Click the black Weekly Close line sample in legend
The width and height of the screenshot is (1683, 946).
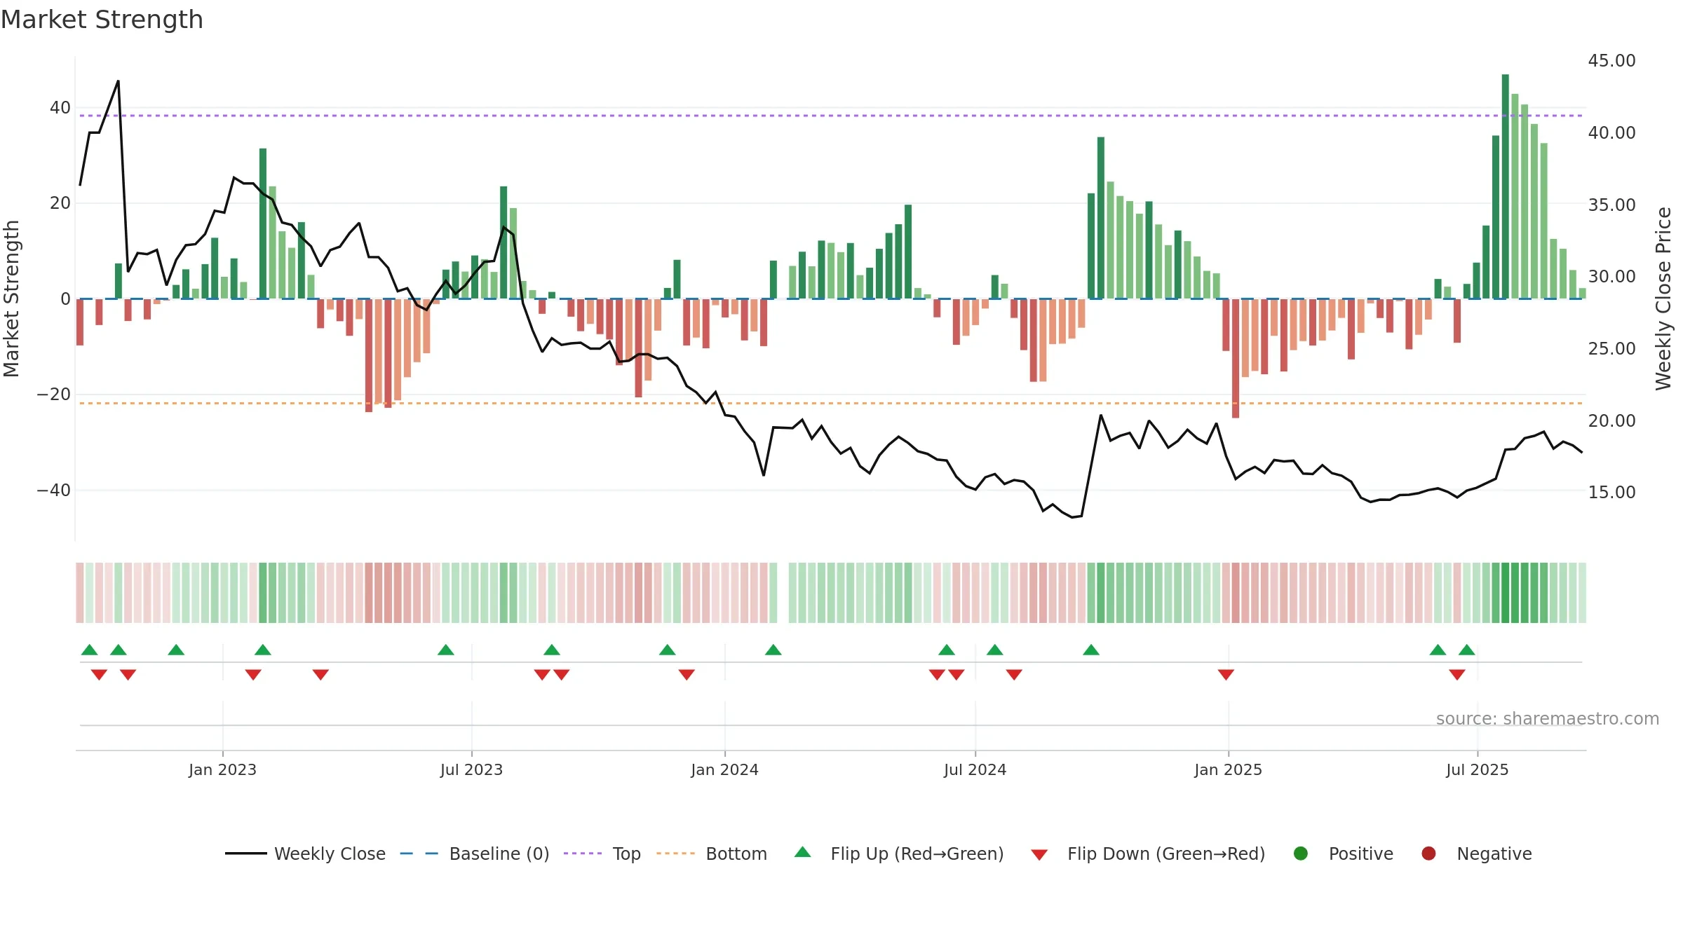[x=245, y=854]
